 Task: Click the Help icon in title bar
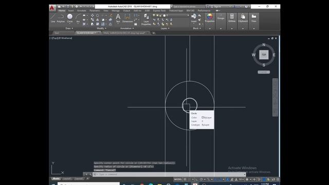tap(246, 7)
